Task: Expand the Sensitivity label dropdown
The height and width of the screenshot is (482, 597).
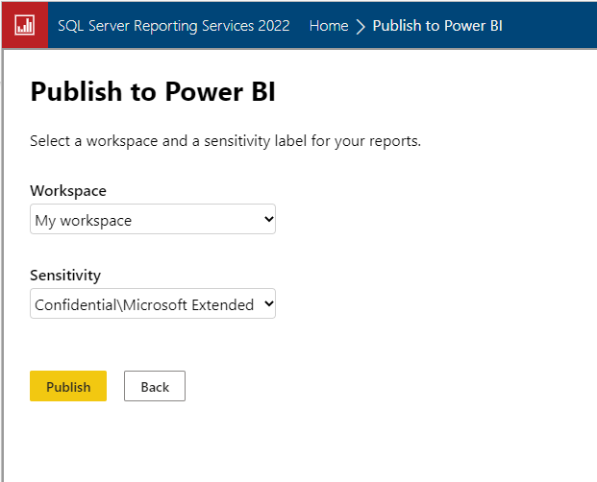Action: (x=153, y=303)
